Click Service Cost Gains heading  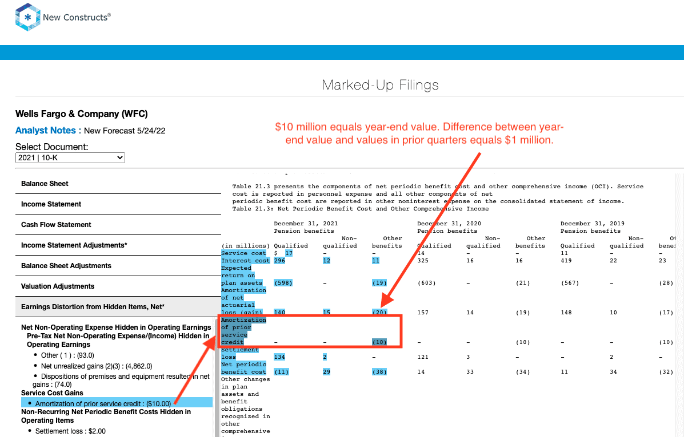point(52,393)
